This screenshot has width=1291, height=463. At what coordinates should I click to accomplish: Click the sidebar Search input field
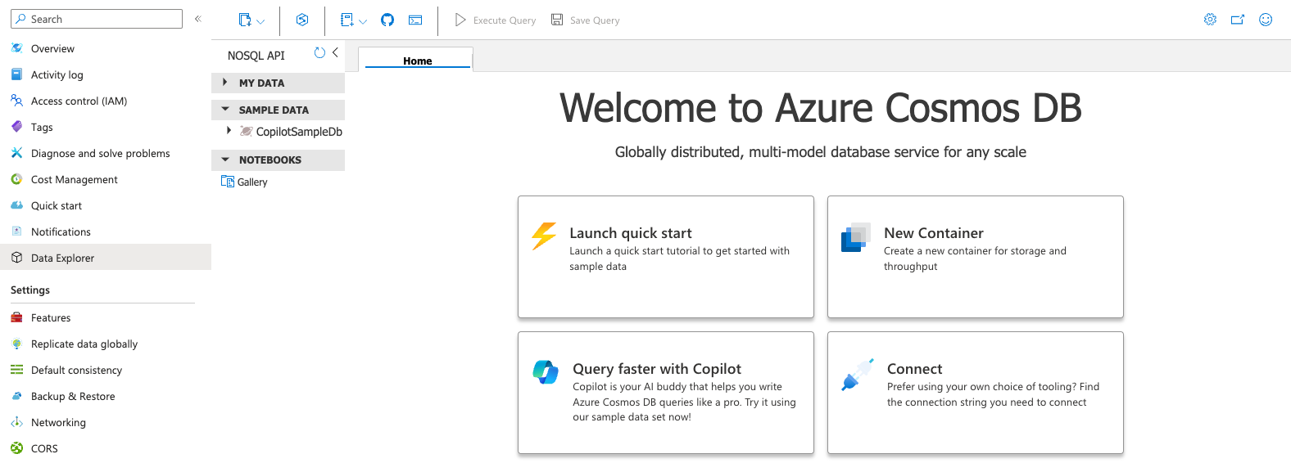pyautogui.click(x=97, y=19)
